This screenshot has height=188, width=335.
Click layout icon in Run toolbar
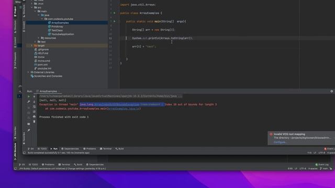[x=29, y=124]
